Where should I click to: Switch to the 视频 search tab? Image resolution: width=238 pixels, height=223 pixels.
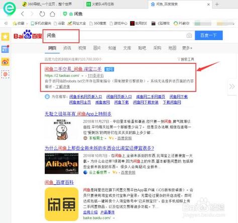click(82, 48)
